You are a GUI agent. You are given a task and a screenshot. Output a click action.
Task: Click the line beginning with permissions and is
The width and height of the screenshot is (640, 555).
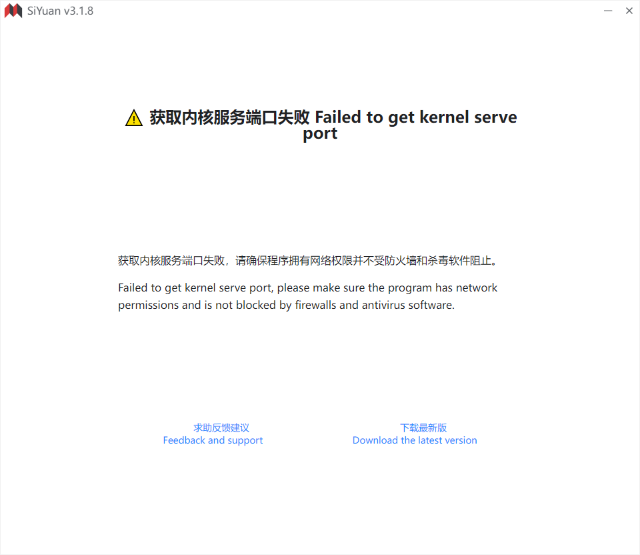pos(286,305)
